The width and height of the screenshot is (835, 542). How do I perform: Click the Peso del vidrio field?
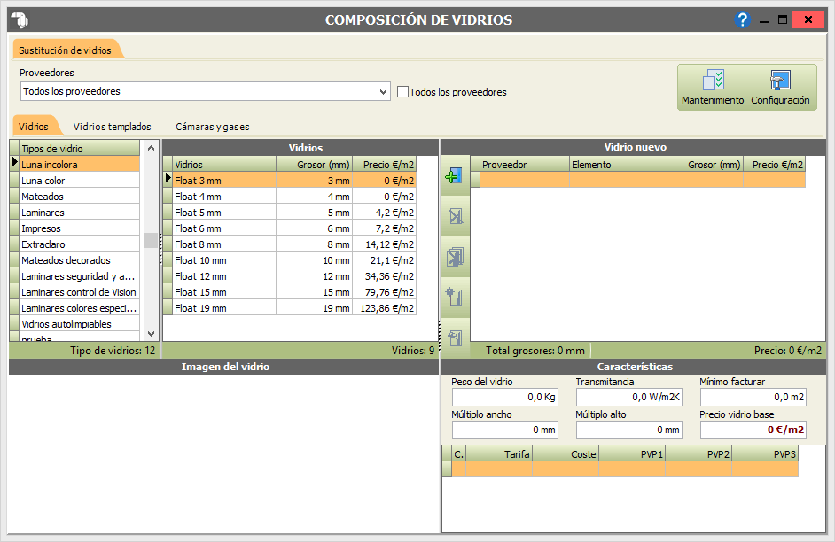coord(505,397)
